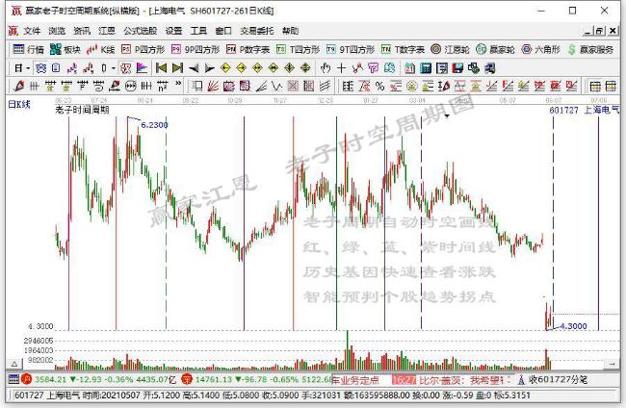Click the 3584.21 index reading in the status bar
The image size is (626, 408).
tap(50, 379)
